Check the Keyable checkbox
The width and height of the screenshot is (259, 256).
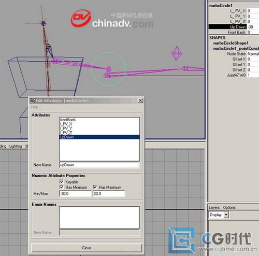pyautogui.click(x=62, y=182)
